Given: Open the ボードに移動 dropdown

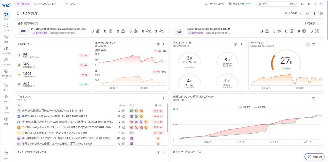Looking at the screenshot, I should pyautogui.click(x=293, y=13).
